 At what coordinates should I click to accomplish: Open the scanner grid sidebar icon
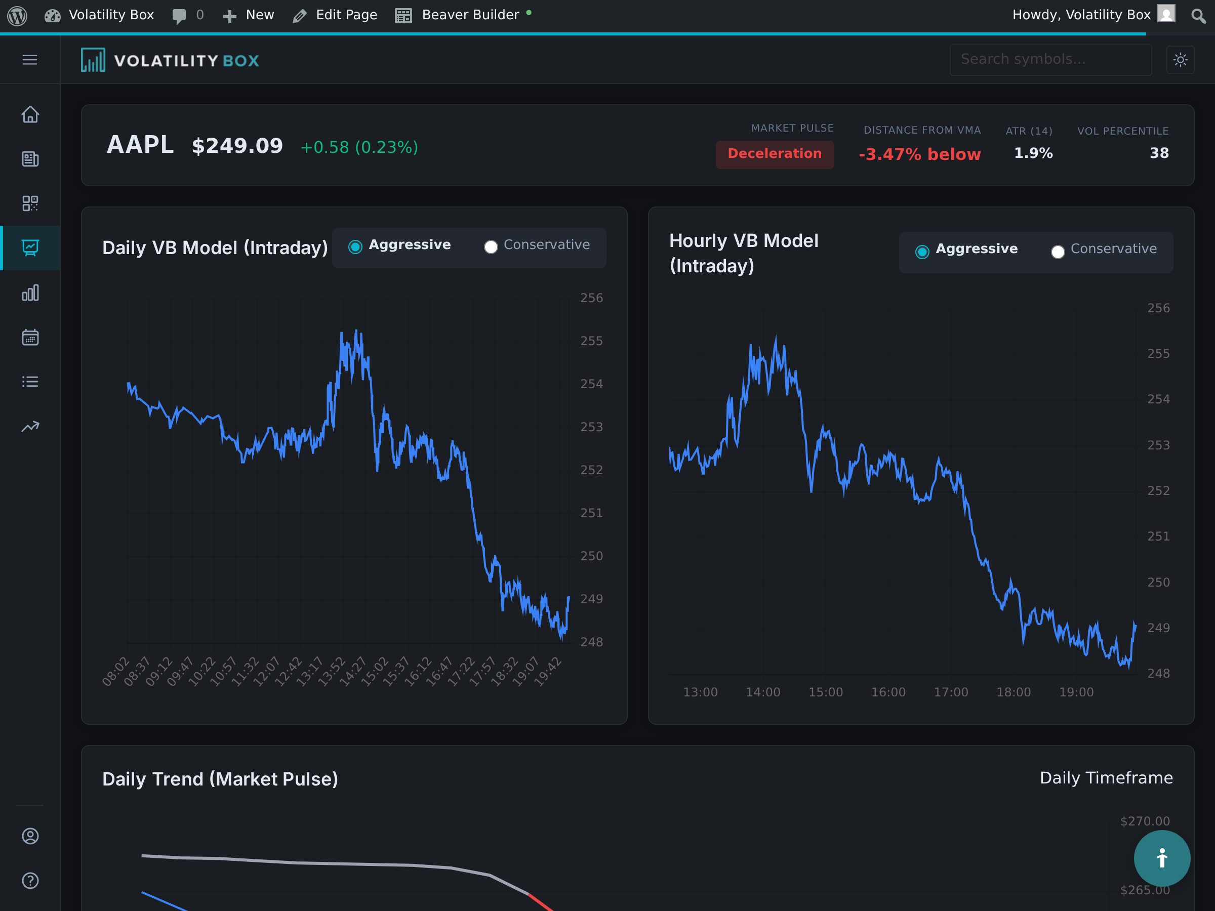[30, 203]
